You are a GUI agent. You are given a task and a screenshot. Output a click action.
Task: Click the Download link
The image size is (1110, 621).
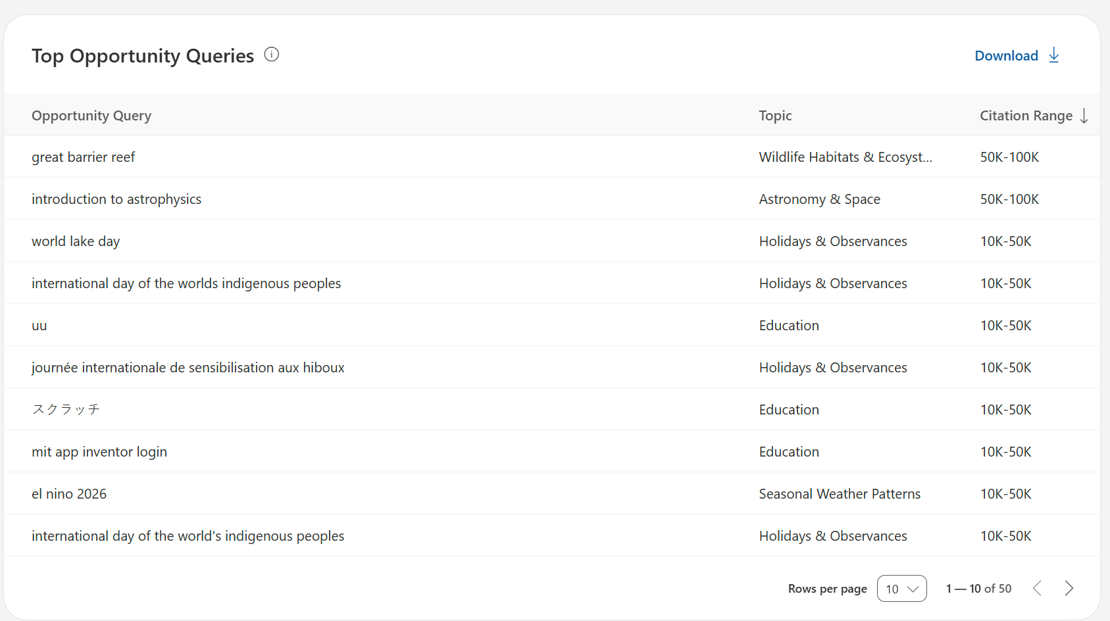point(1006,56)
